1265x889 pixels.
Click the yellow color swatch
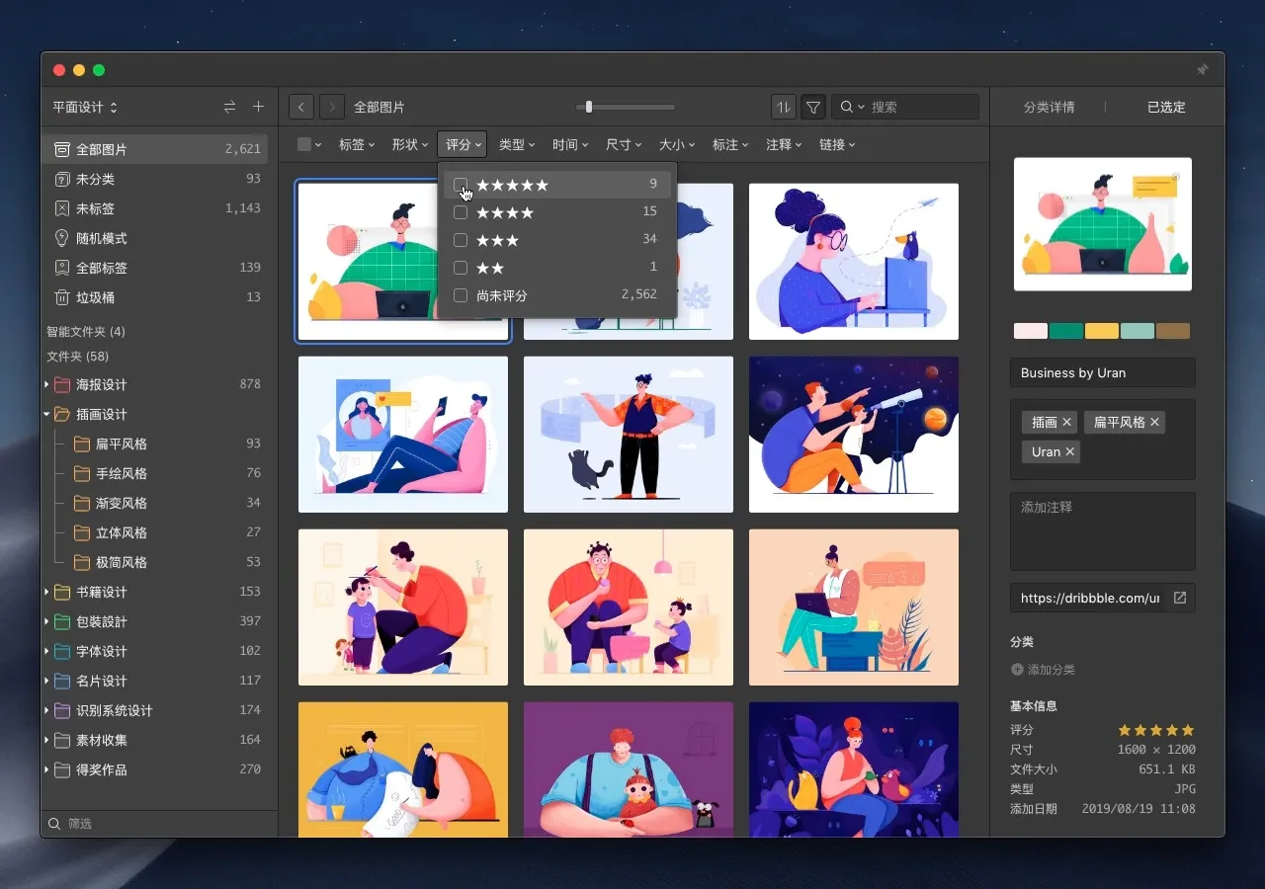(1102, 331)
